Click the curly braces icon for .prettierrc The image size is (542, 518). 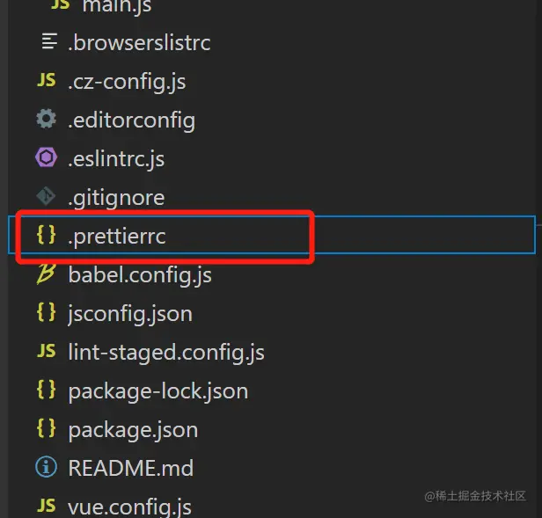tap(46, 236)
